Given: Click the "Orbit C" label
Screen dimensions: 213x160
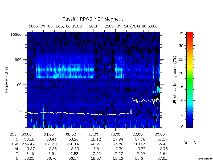Looking at the screenshot, I should [x=190, y=143].
